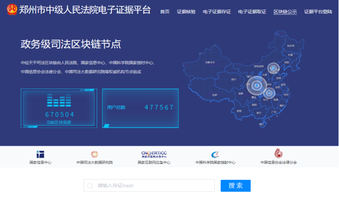Open the 首页 nav item
339x199 pixels.
coord(165,12)
